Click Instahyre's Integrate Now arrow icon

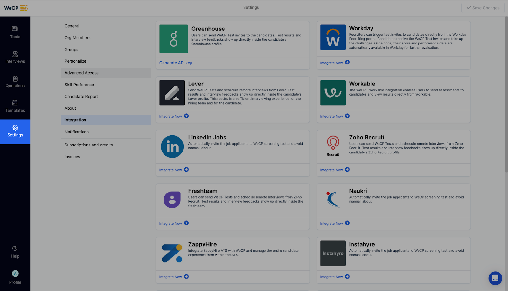click(x=347, y=277)
